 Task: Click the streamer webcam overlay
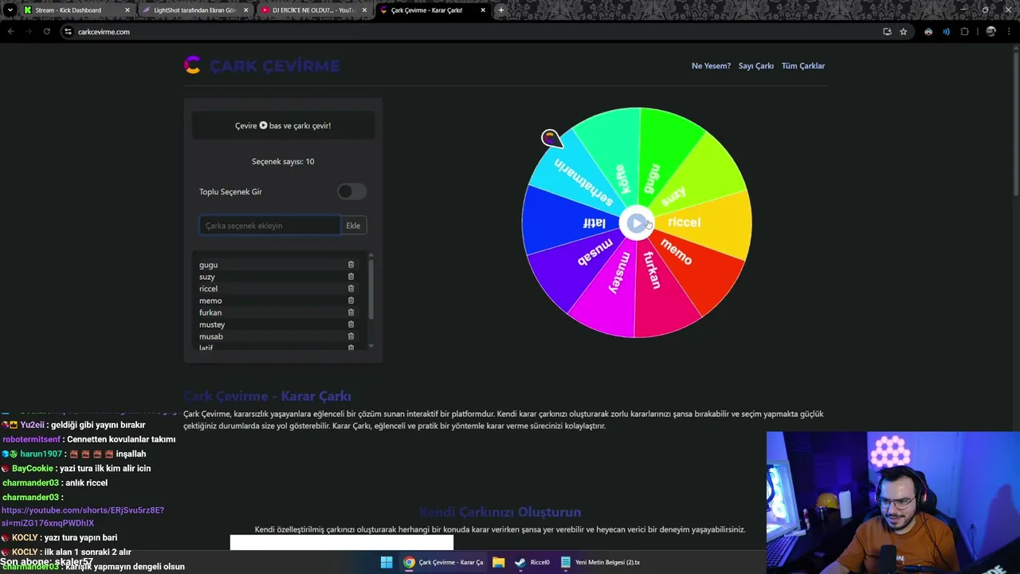893,502
